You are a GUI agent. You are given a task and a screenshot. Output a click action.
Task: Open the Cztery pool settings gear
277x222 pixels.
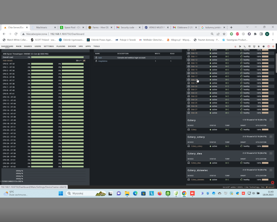point(271,120)
